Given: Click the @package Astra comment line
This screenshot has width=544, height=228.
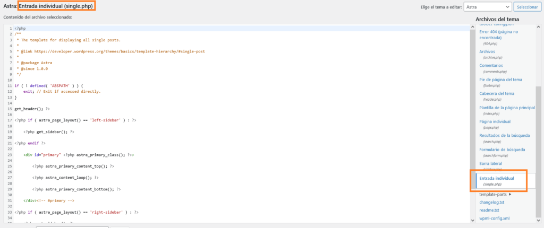Looking at the screenshot, I should (x=35, y=63).
